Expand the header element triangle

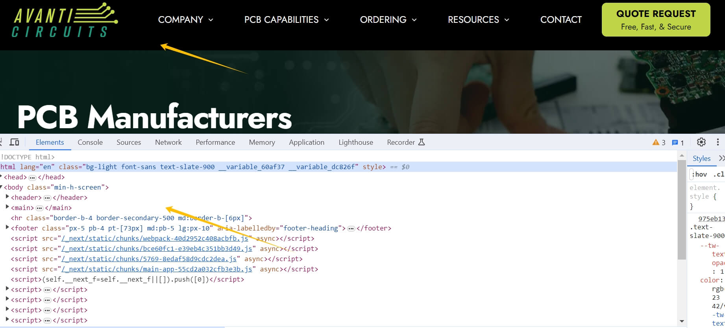click(x=7, y=197)
